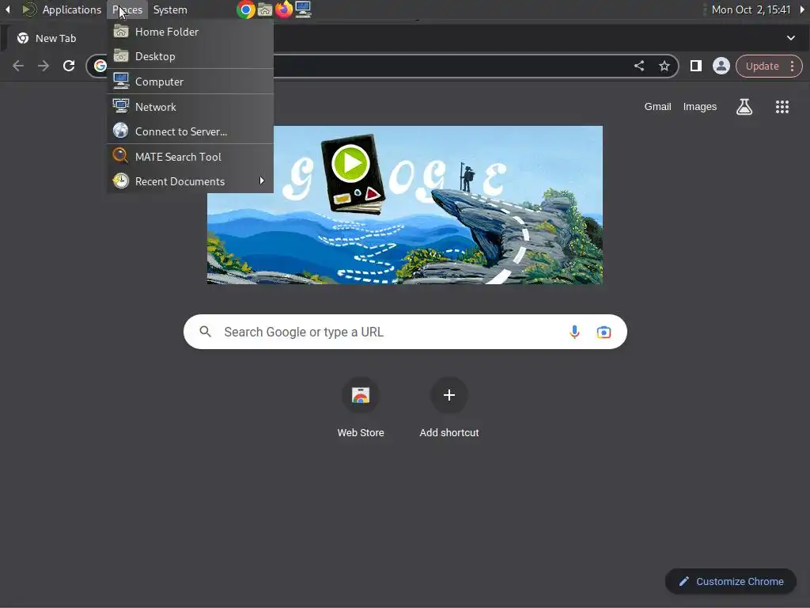Click the Desktop folder icon in menu
The image size is (810, 608).
coord(121,55)
